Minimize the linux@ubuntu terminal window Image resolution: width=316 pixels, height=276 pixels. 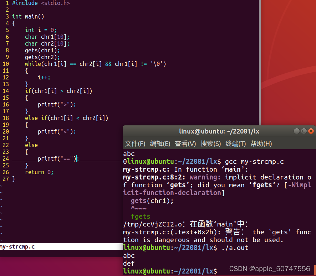297,131
